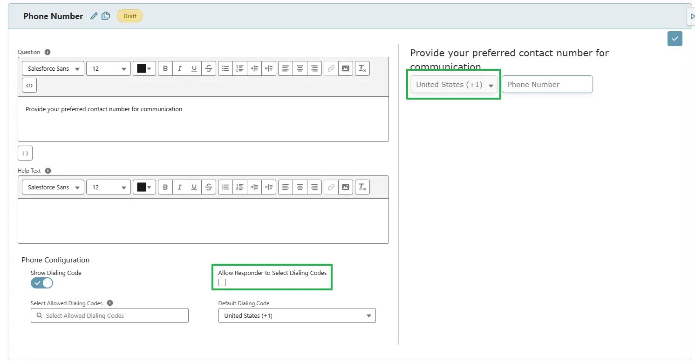Insert numbered list in the Question editor
The image size is (695, 362).
(240, 68)
